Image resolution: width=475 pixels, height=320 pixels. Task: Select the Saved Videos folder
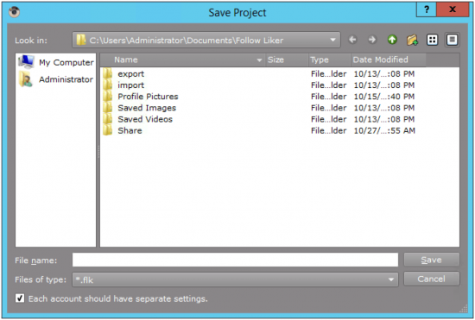click(x=145, y=119)
